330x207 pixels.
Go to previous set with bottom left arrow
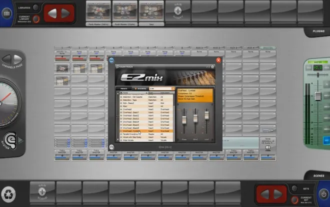coord(265,195)
